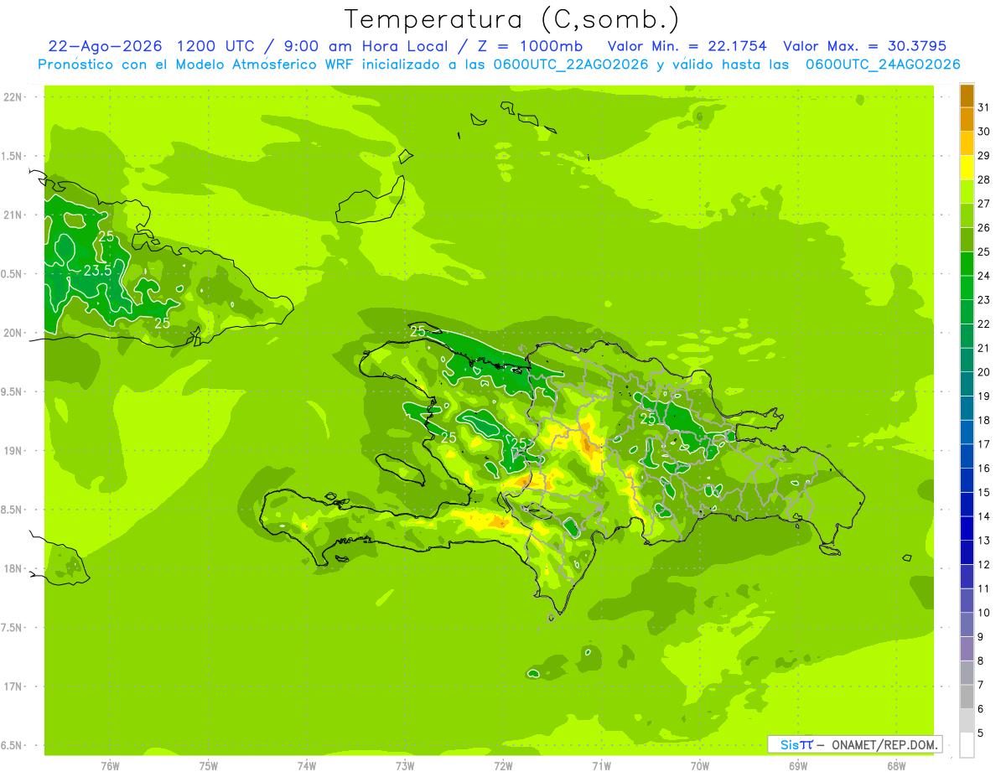Viewport: 1006px width, 777px height.
Task: Select the blue swatch between 16 and 17
Action: pos(967,456)
